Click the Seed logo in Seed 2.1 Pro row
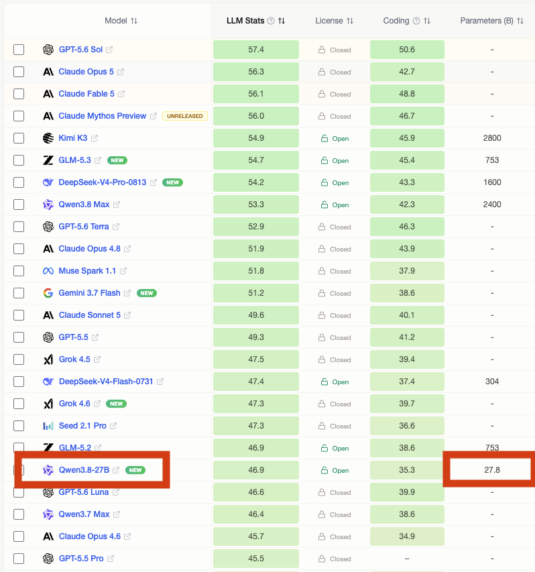Screen dimensions: 535x572 (x=48, y=426)
